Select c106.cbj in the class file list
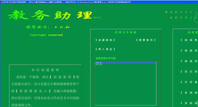Screen dimensions: 198x107 tap(126, 62)
